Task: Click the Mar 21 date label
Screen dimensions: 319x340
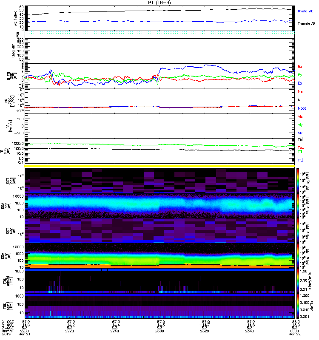Action: 24,334
